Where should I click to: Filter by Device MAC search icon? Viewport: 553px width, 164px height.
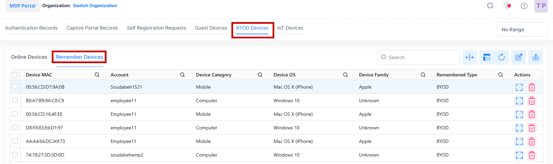97,75
